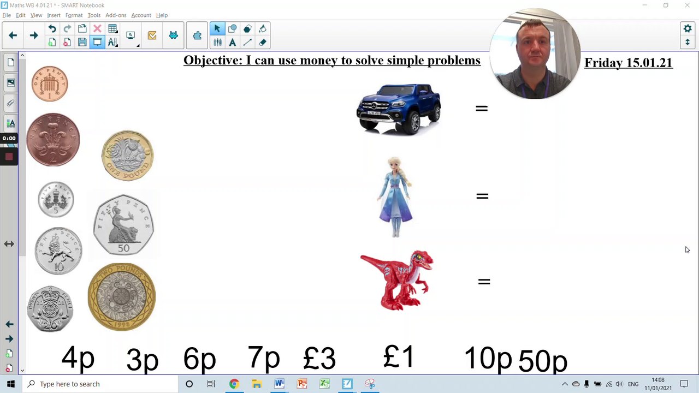Select the red dinosaur toy image

pos(397,280)
